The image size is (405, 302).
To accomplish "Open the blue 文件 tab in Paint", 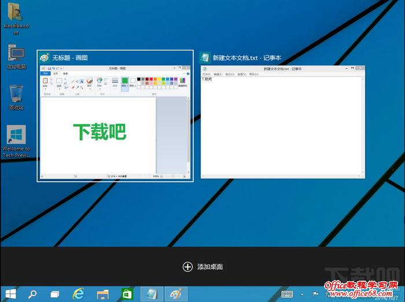I will click(46, 73).
